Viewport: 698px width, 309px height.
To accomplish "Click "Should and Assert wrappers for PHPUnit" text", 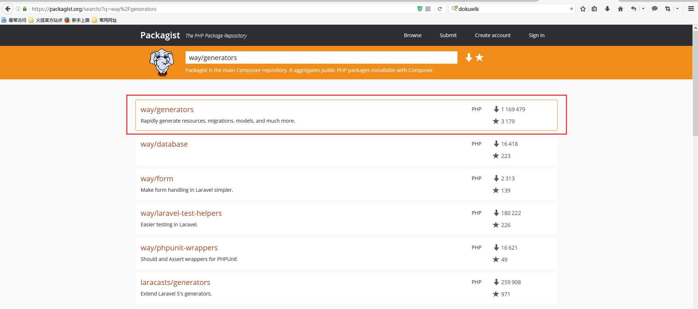I will tap(189, 259).
